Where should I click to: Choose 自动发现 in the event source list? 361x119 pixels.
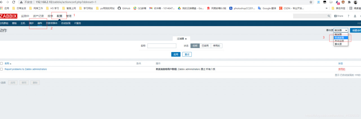pos(341,38)
